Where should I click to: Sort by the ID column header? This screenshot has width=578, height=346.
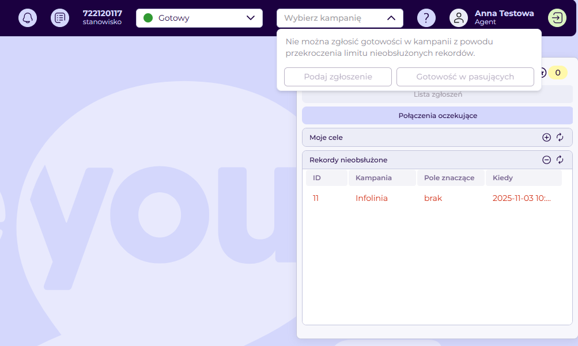[x=327, y=178]
